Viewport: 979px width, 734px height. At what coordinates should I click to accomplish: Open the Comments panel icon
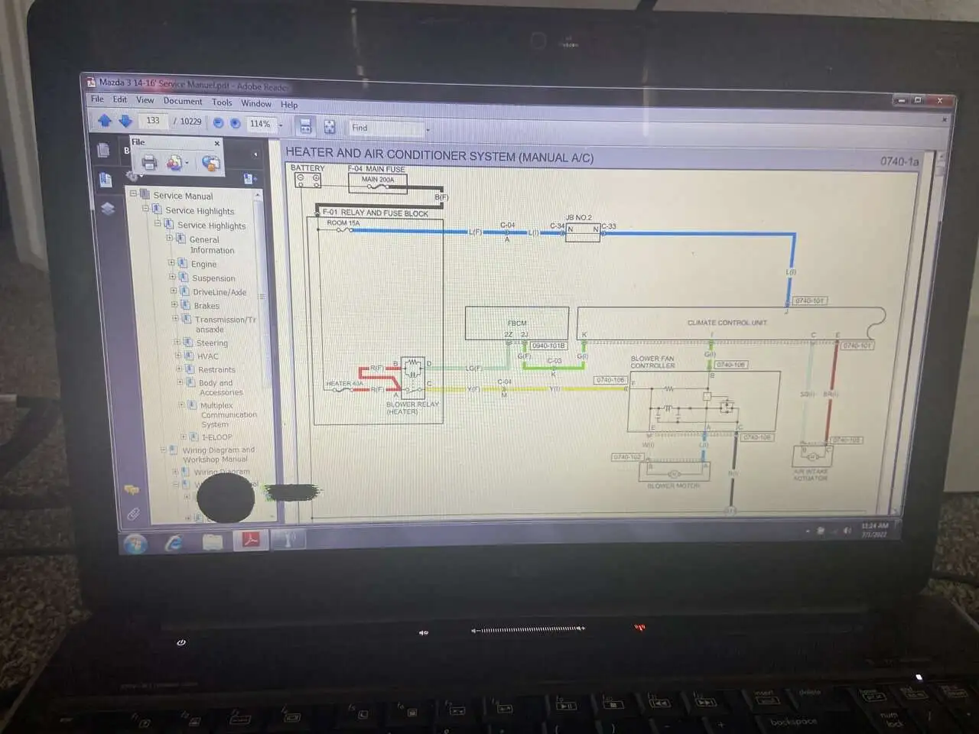tap(131, 489)
